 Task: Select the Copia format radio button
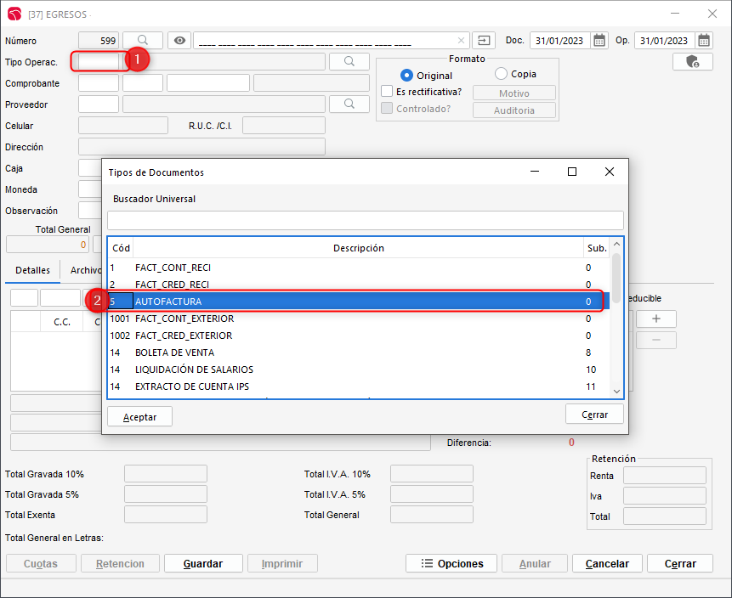(x=501, y=74)
